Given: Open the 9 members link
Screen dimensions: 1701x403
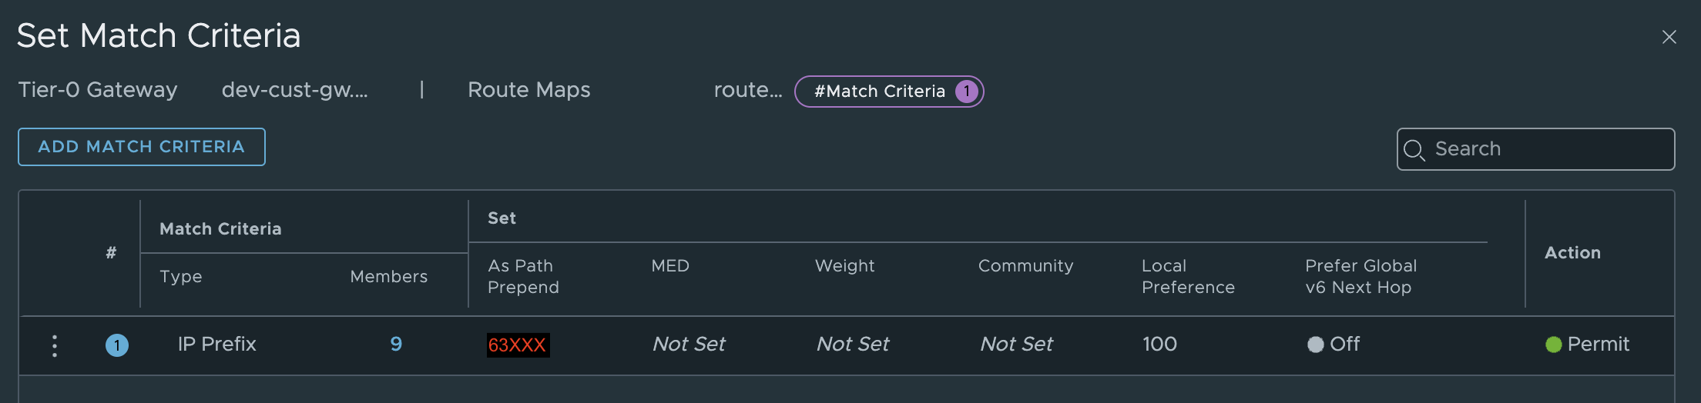Looking at the screenshot, I should [396, 344].
